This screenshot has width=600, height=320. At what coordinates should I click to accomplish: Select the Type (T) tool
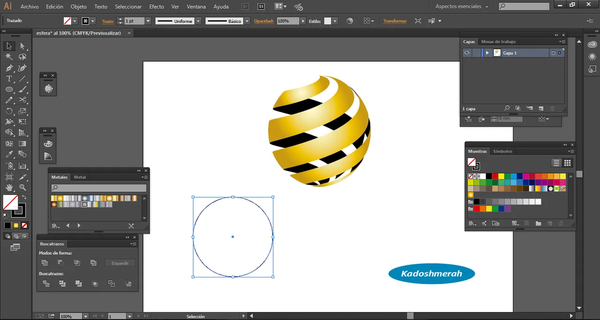coord(9,79)
